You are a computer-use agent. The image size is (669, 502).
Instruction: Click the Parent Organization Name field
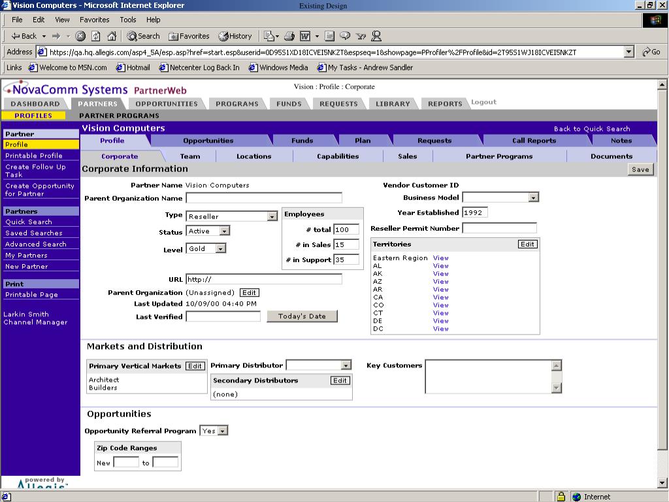click(264, 198)
